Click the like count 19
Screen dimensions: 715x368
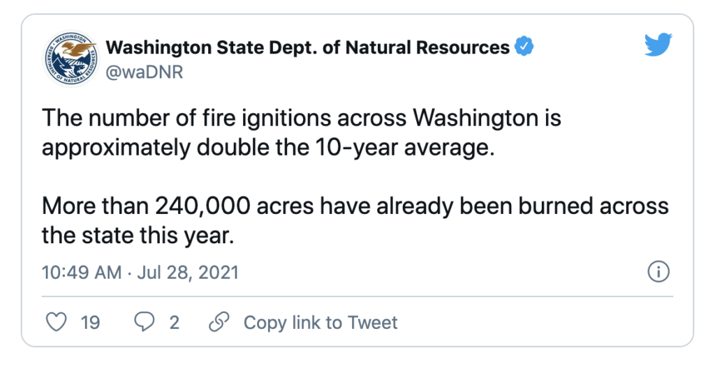click(90, 323)
